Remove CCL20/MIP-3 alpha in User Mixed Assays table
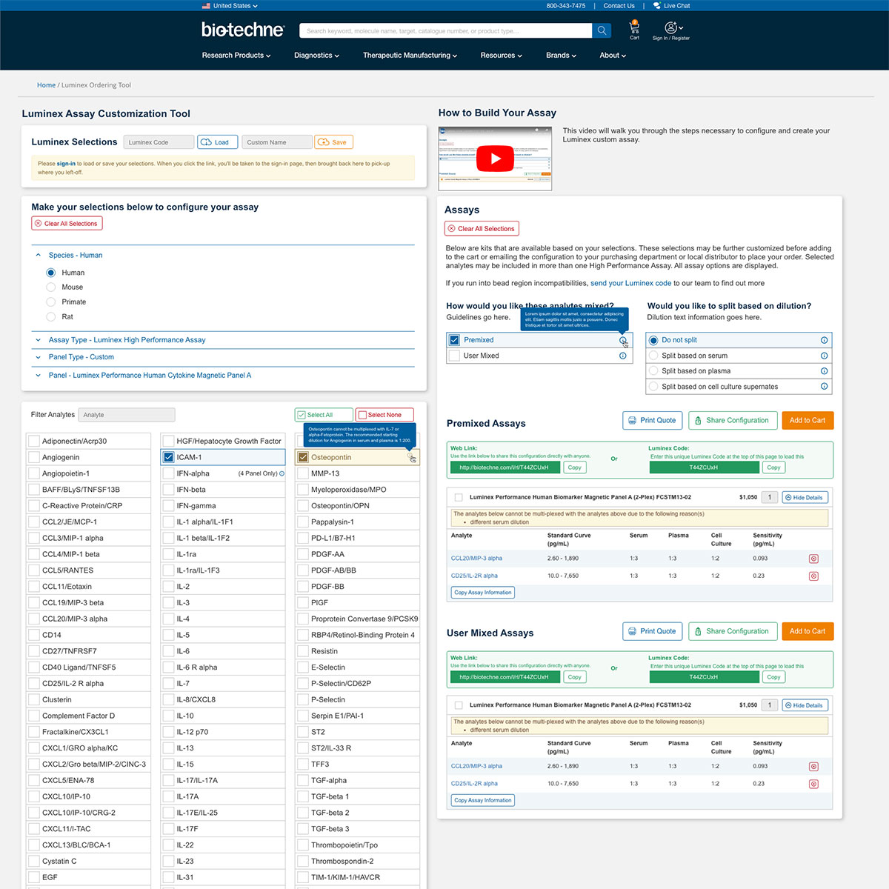Image resolution: width=889 pixels, height=889 pixels. pyautogui.click(x=813, y=767)
